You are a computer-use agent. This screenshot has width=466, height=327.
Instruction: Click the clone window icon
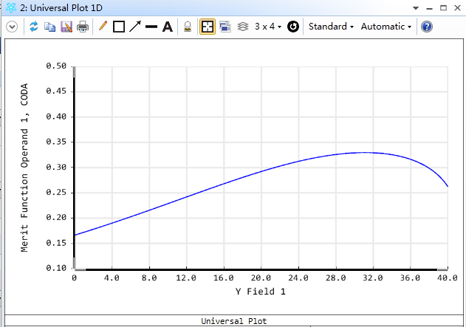tap(225, 27)
